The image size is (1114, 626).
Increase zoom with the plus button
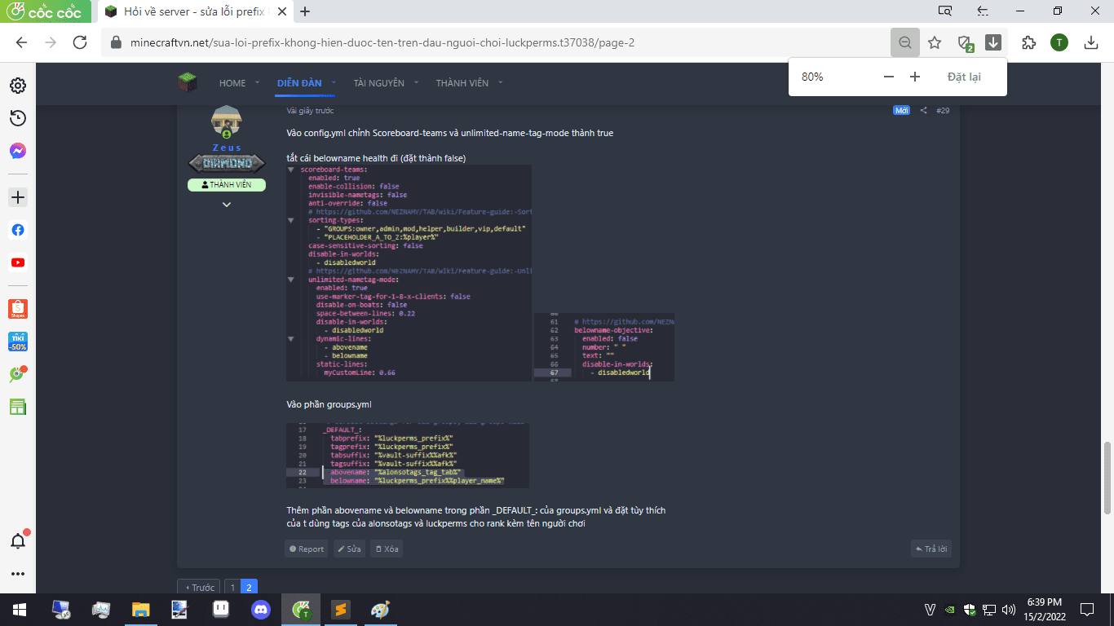pos(915,77)
